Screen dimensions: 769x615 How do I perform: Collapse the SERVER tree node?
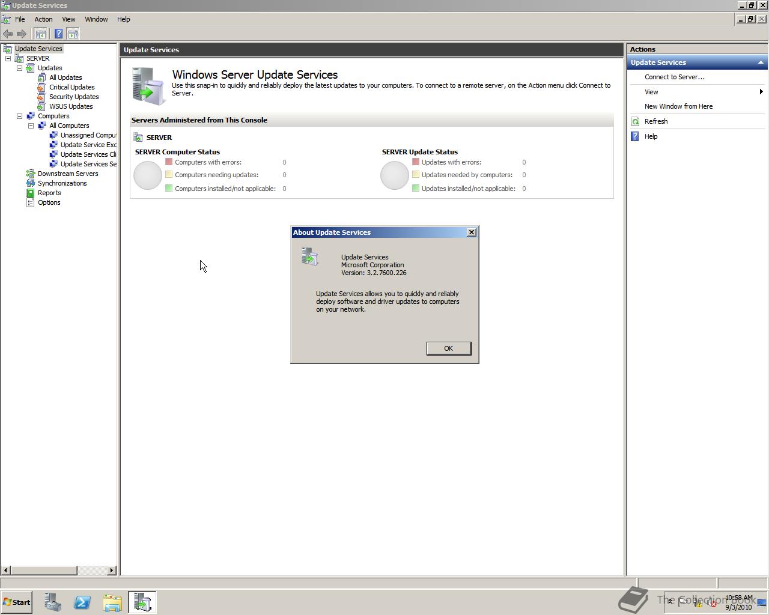(x=8, y=58)
